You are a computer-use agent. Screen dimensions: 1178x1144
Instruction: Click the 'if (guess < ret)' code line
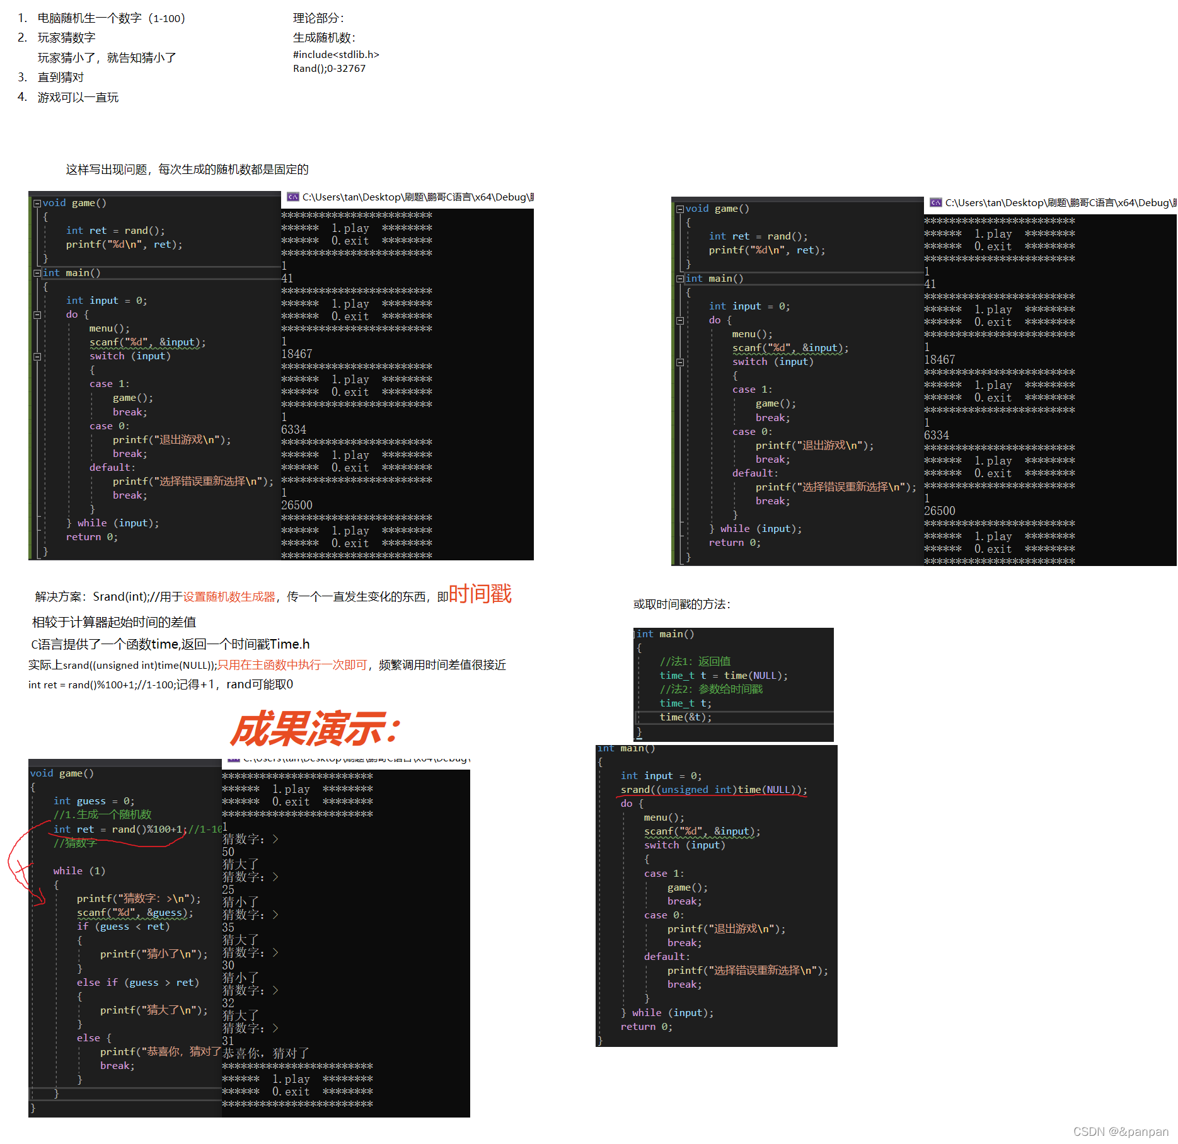pos(124,927)
